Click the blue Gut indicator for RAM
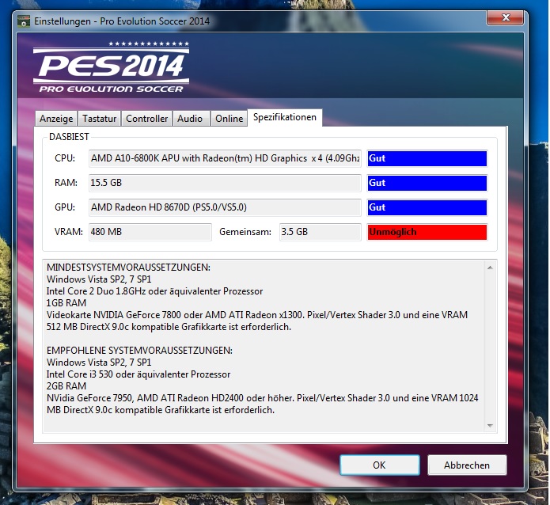The width and height of the screenshot is (550, 505). pyautogui.click(x=427, y=183)
